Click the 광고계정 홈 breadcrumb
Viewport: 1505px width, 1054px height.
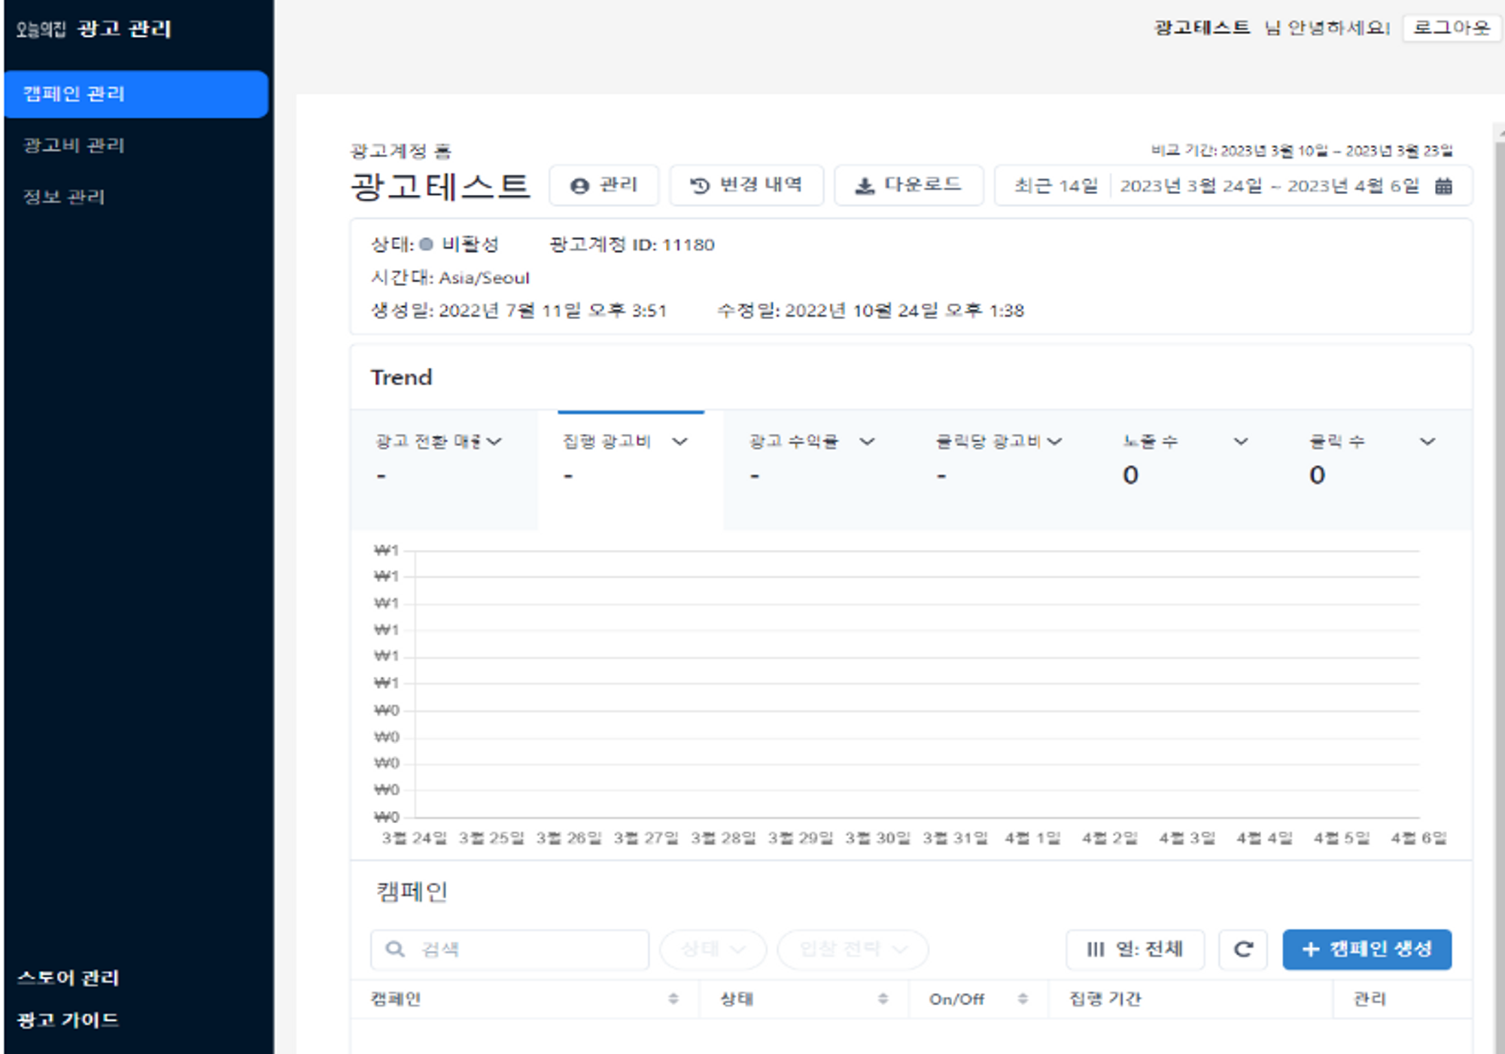tap(400, 151)
